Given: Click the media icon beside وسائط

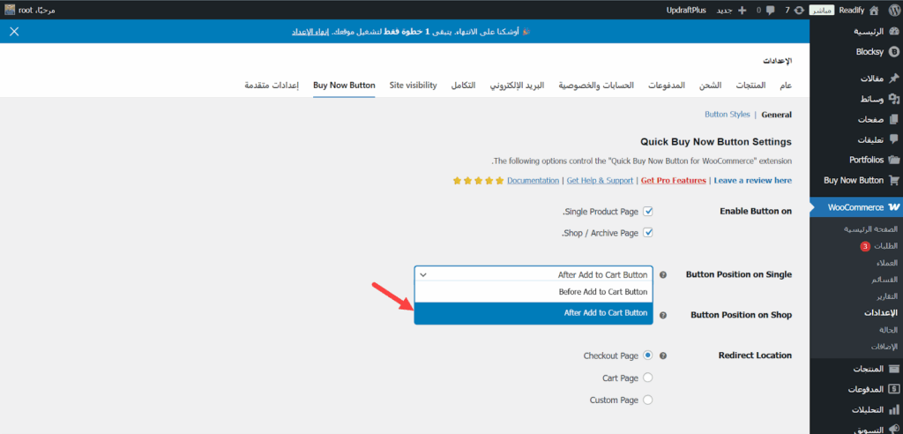Looking at the screenshot, I should click(894, 99).
